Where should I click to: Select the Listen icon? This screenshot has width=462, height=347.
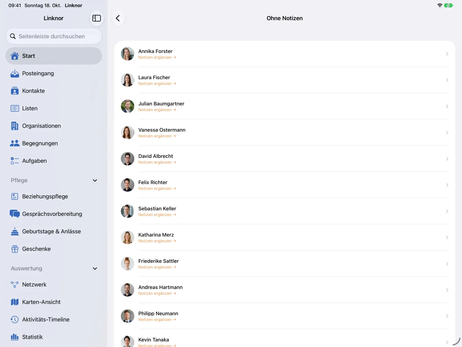15,108
